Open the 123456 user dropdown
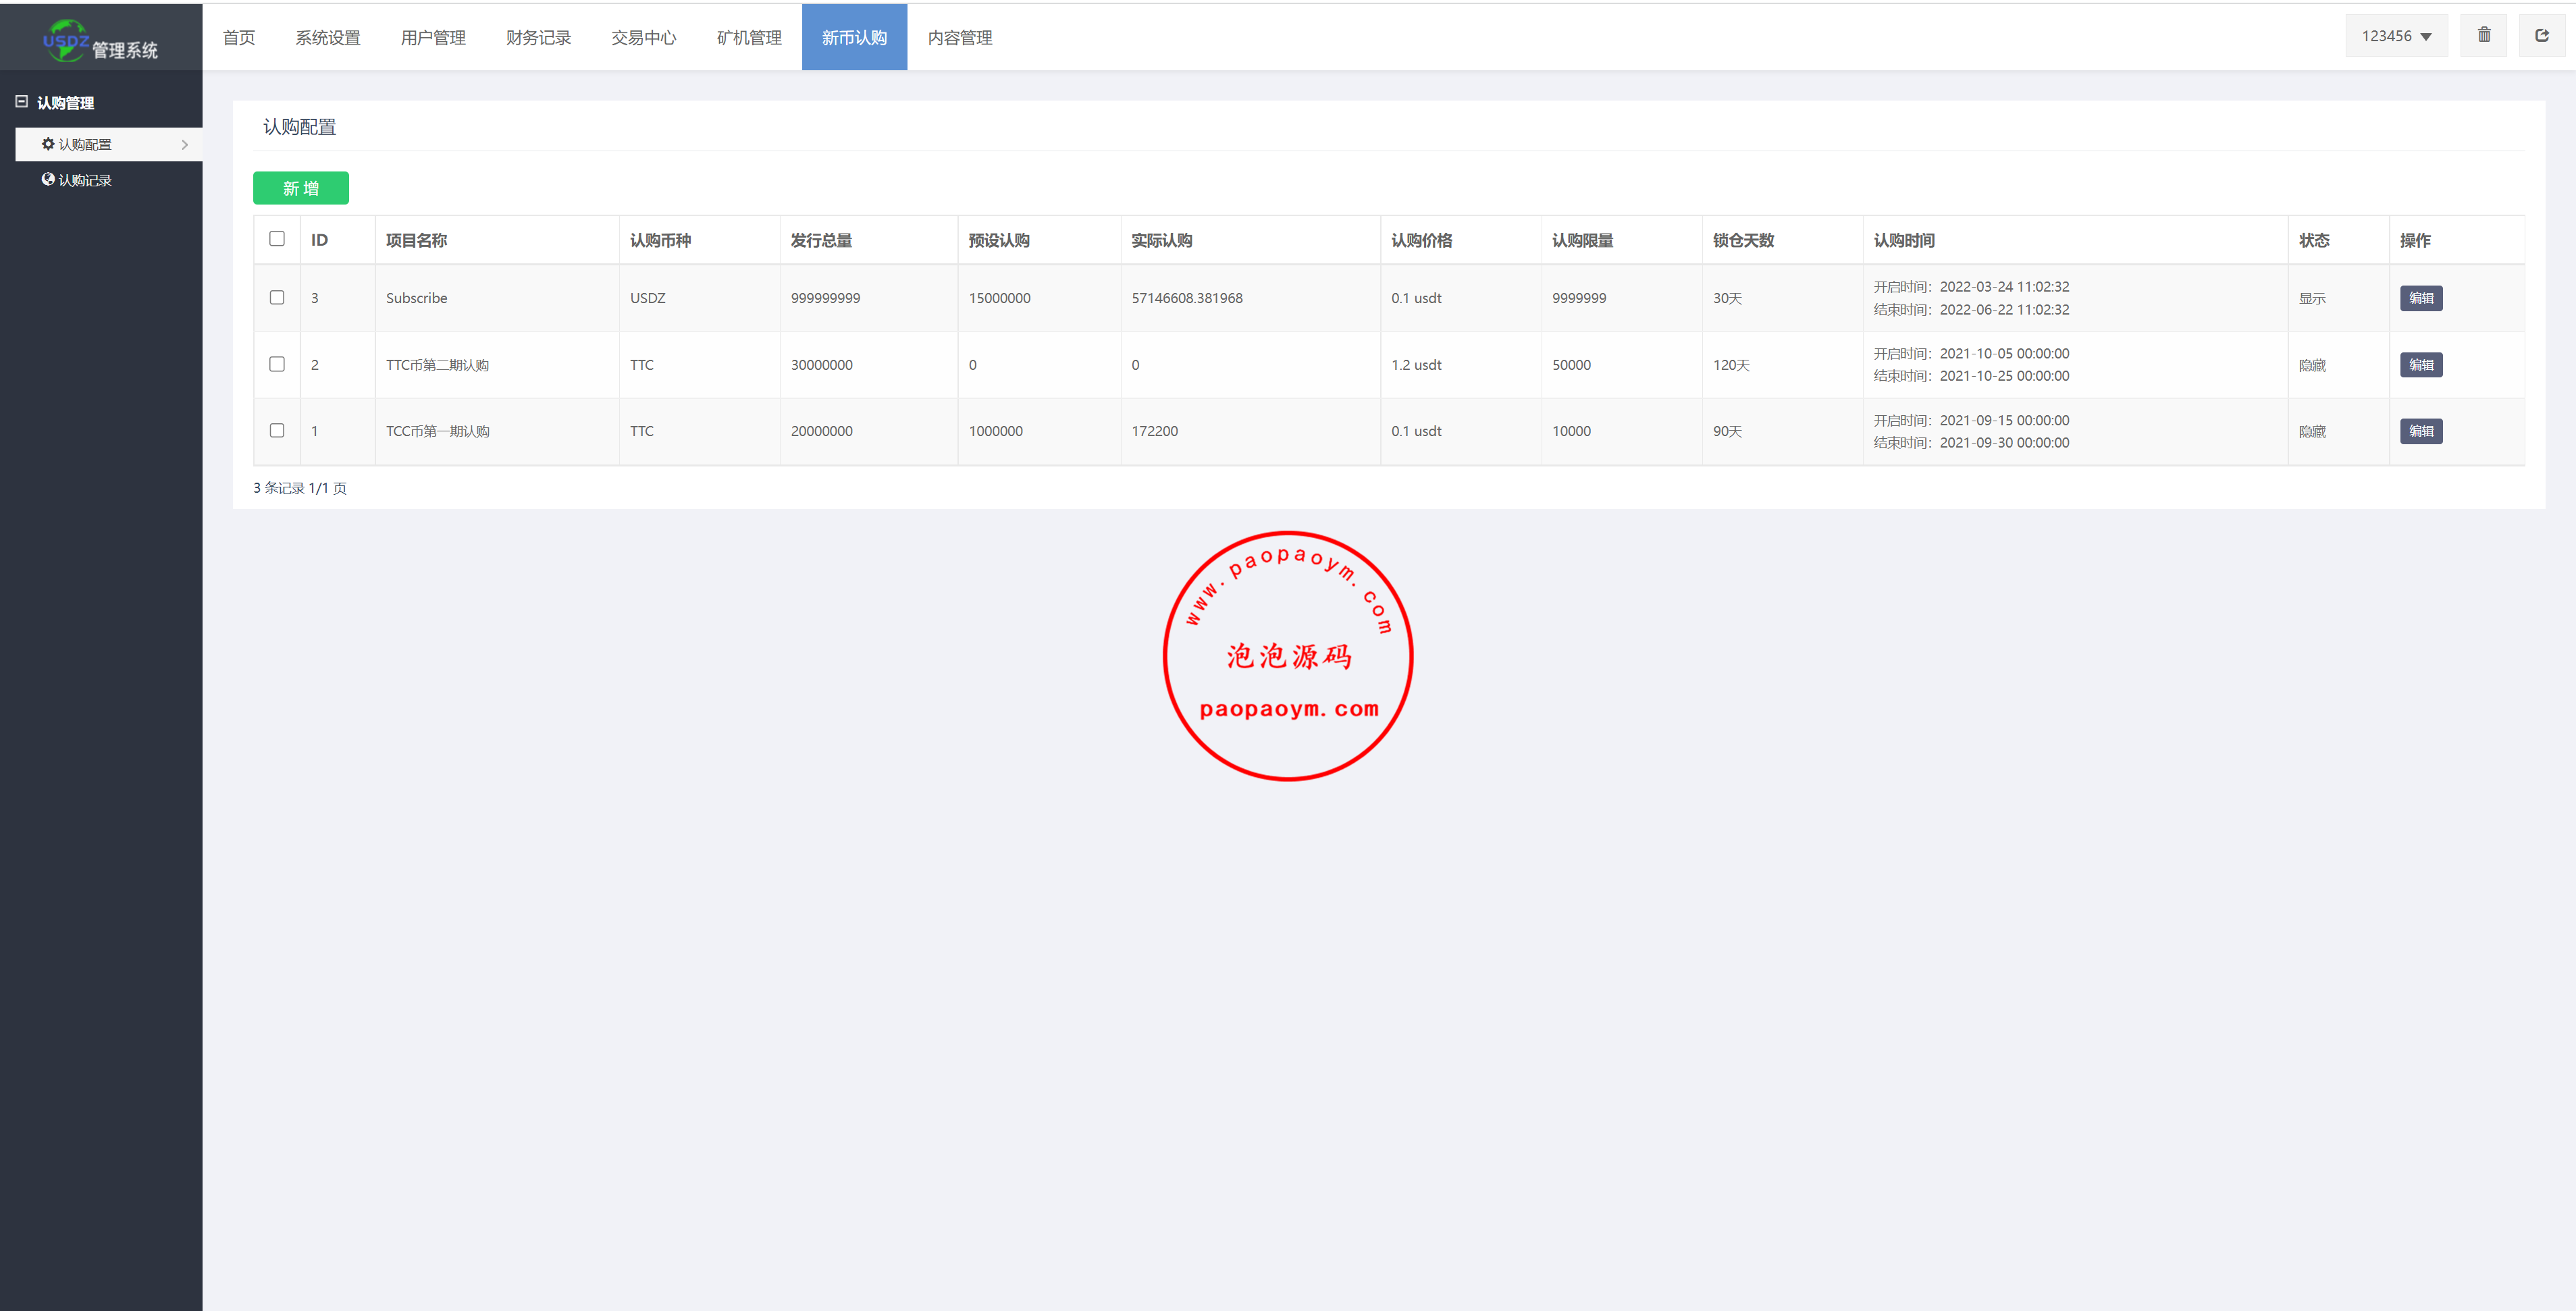 click(x=2396, y=36)
